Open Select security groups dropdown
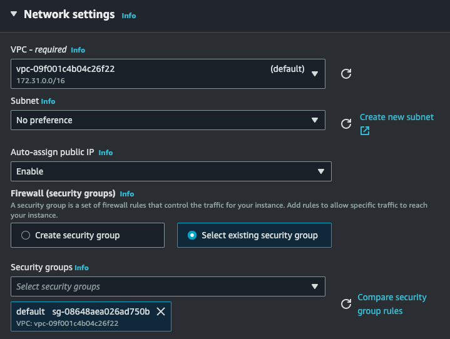This screenshot has width=450, height=339. (168, 286)
